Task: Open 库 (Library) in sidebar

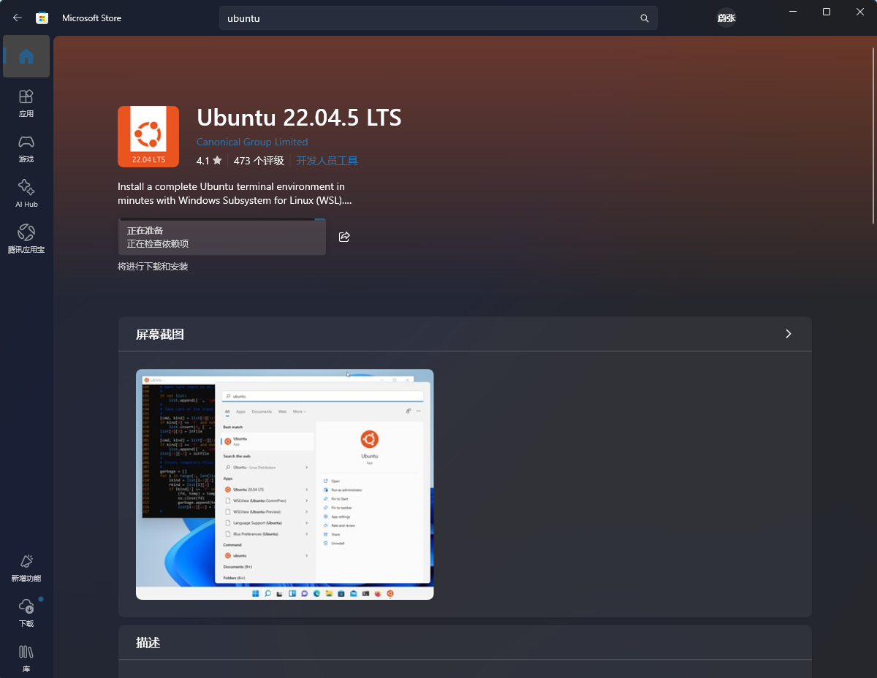Action: tap(26, 658)
